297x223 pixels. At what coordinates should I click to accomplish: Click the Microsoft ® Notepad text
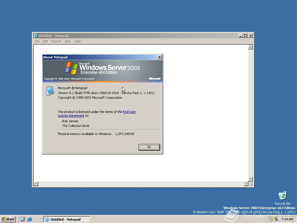click(x=73, y=88)
